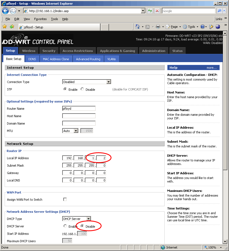Open the Page toolbar menu
229x251 pixels.
[173, 27]
